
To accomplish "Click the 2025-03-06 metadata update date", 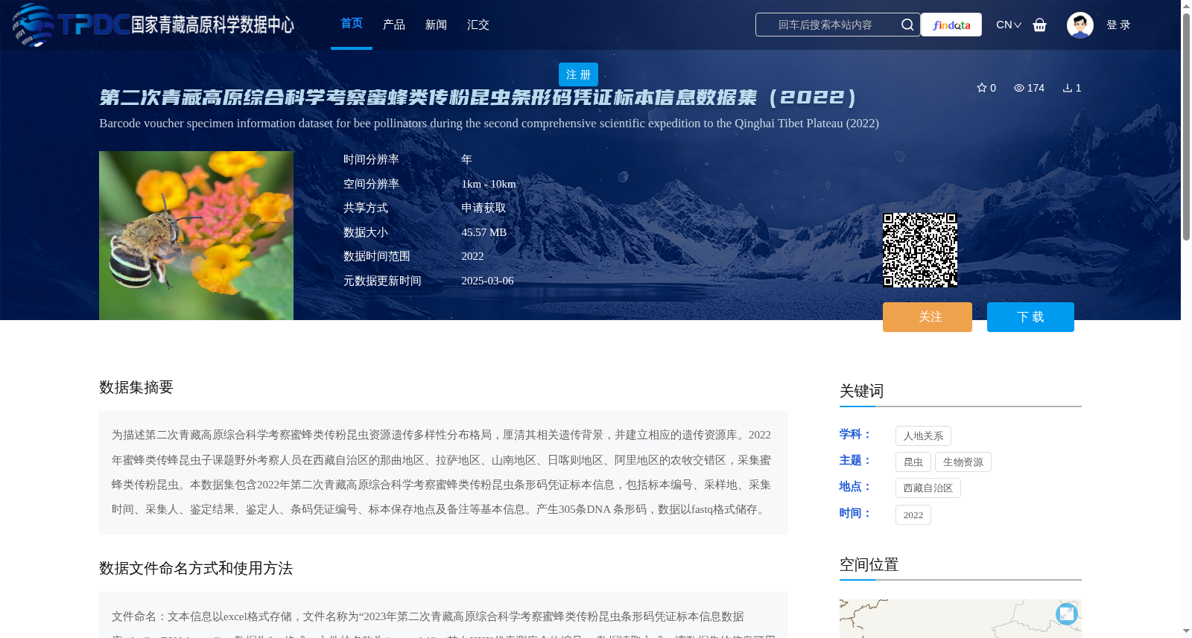I will pos(487,281).
